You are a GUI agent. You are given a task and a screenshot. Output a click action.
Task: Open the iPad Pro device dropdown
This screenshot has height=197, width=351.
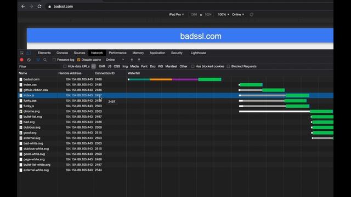tap(177, 15)
